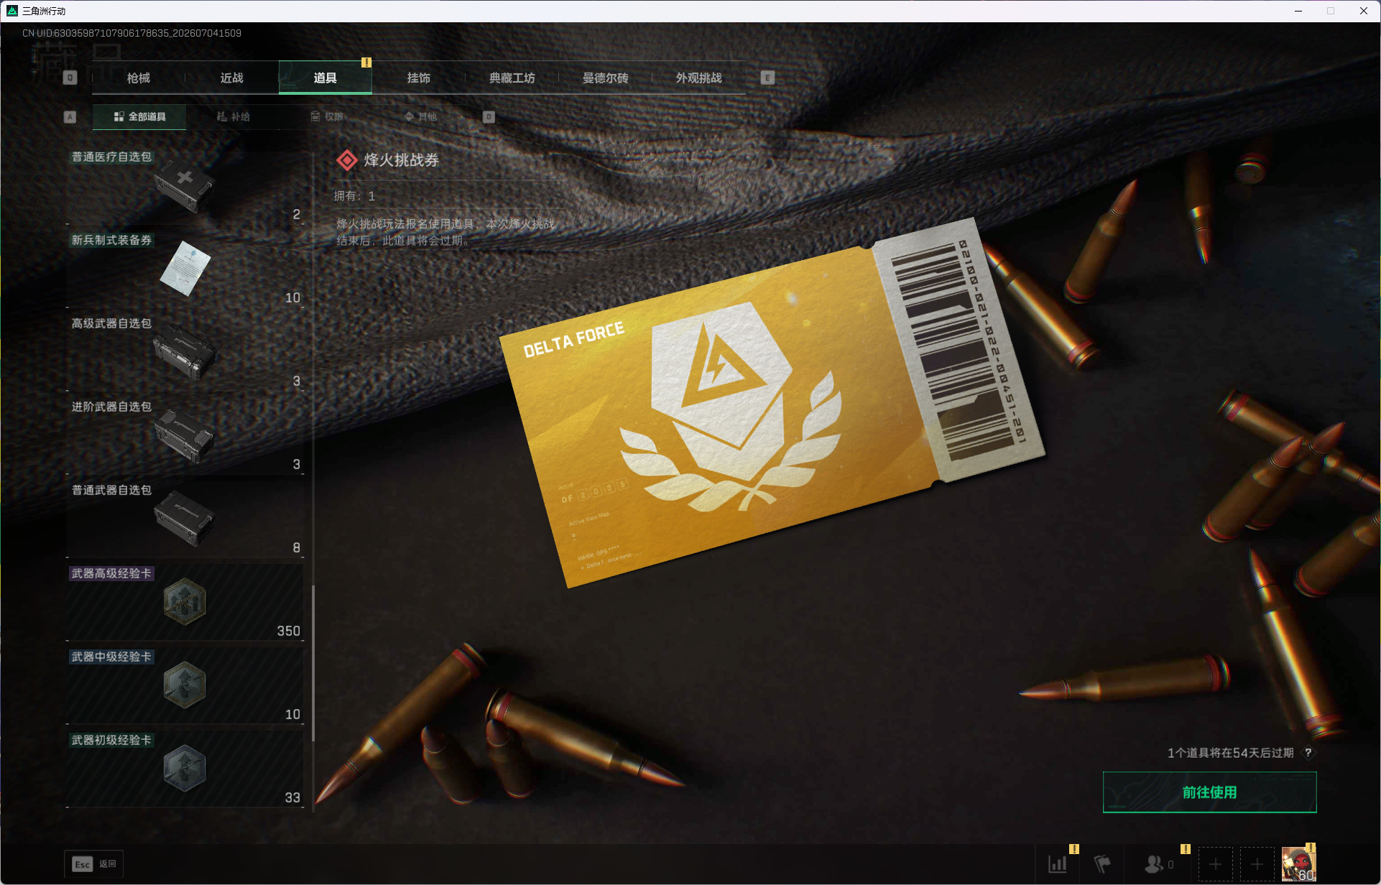Select the 高级武器自选包 item
The height and width of the screenshot is (885, 1381).
(x=185, y=353)
